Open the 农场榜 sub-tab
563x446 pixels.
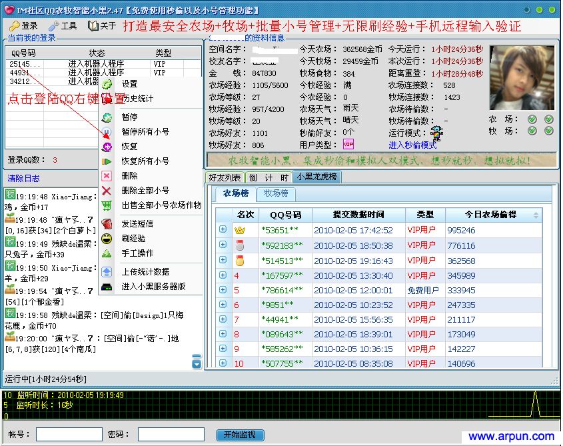point(236,193)
